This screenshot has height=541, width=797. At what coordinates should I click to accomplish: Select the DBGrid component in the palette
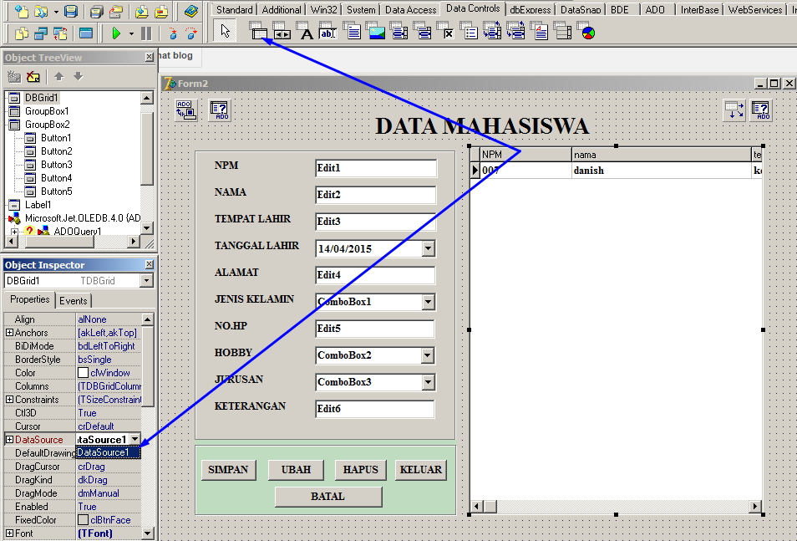pyautogui.click(x=260, y=33)
